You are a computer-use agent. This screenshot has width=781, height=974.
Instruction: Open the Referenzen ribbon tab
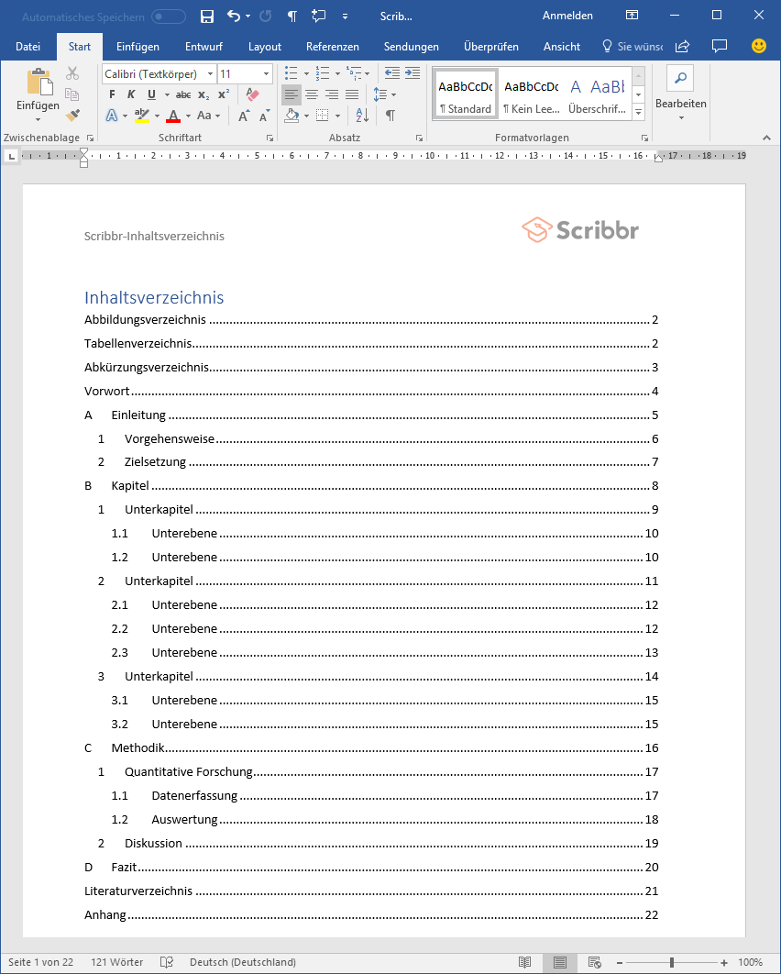(x=333, y=47)
